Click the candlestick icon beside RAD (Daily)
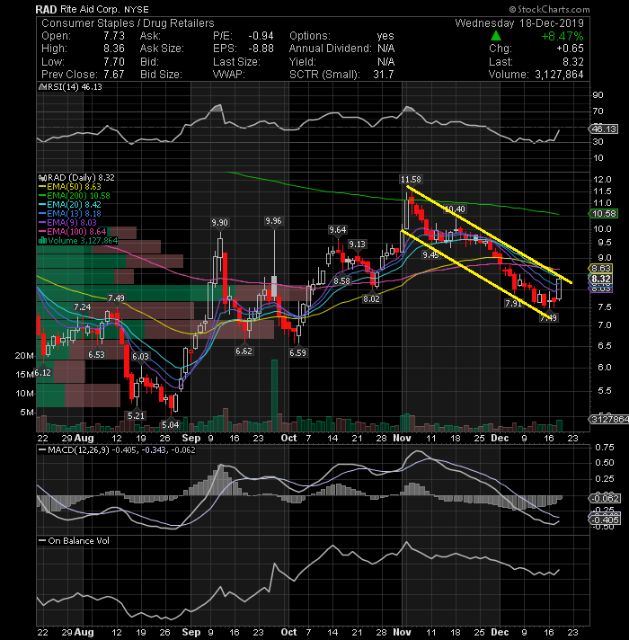Viewport: 629px width, 640px height. point(42,178)
